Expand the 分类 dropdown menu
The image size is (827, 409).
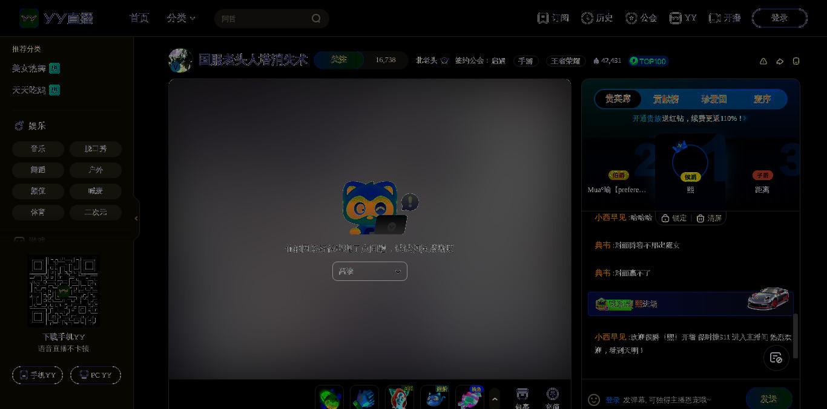181,18
